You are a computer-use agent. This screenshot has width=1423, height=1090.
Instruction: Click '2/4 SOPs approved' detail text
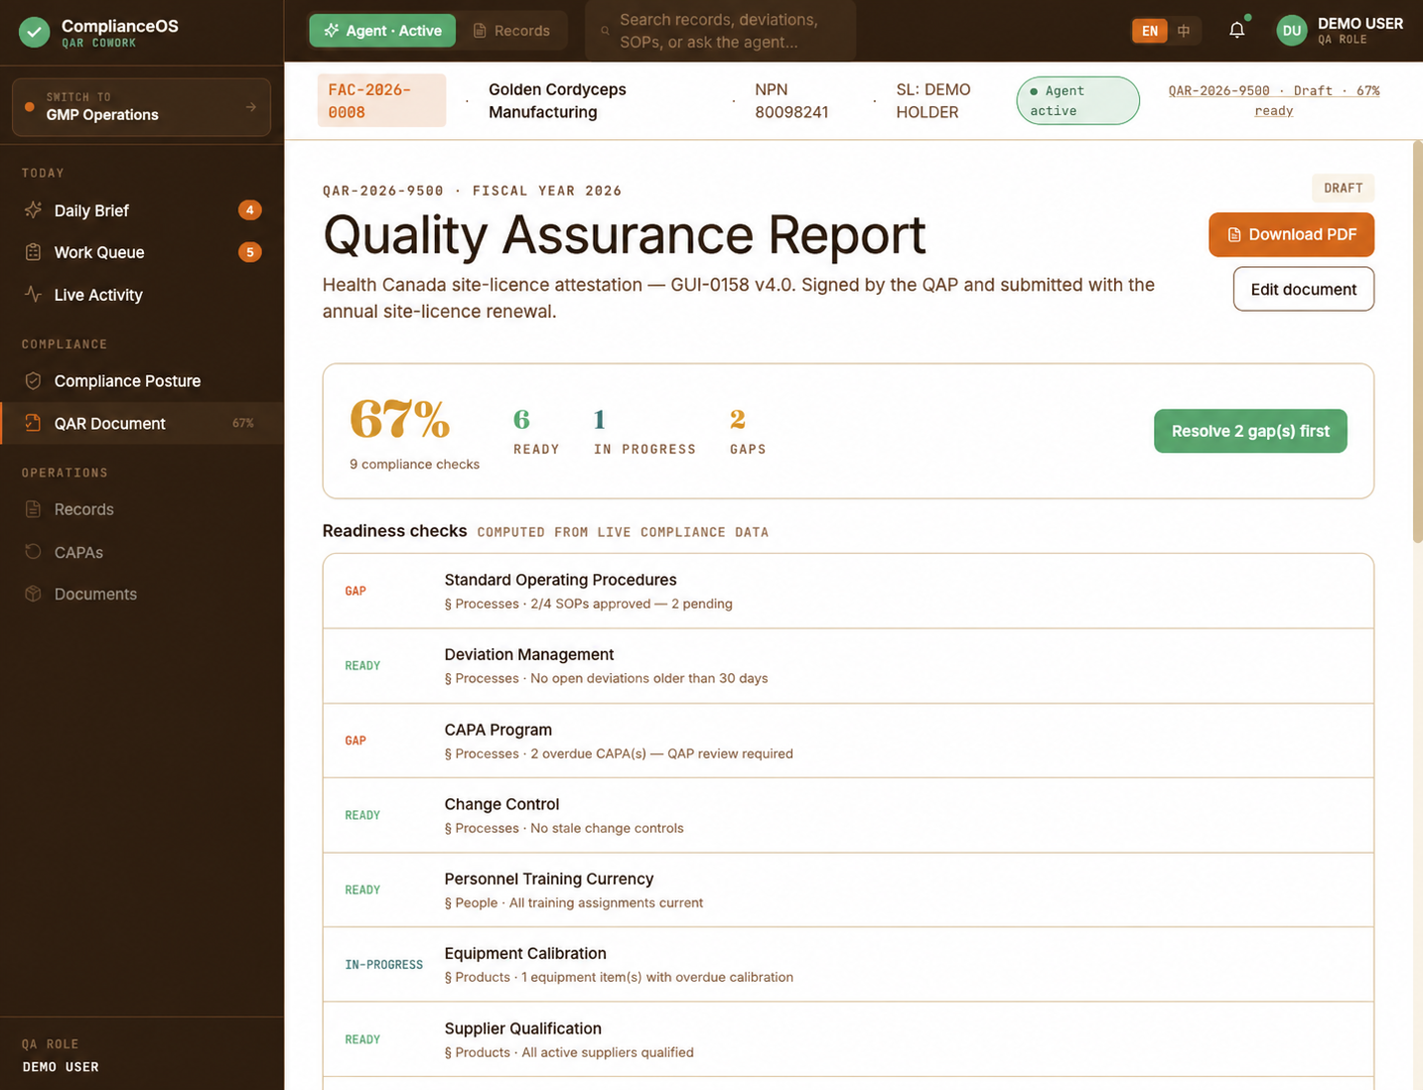click(x=590, y=604)
